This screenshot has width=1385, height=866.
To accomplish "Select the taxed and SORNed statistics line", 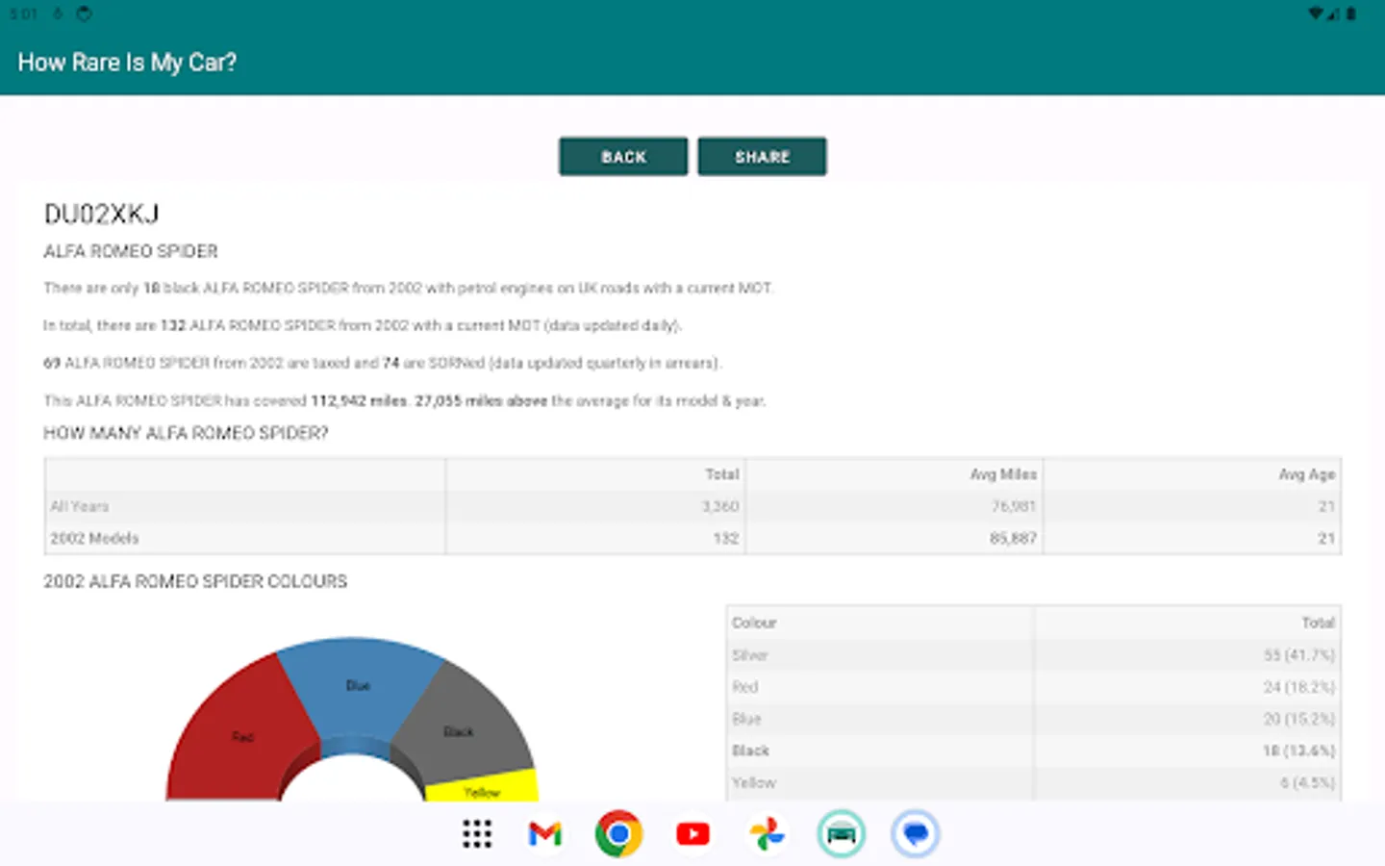I will coord(382,363).
